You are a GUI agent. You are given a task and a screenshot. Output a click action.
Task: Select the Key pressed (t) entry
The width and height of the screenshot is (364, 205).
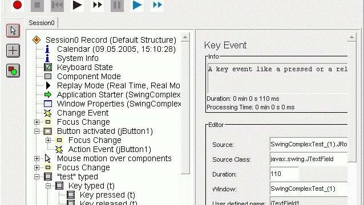pyautogui.click(x=107, y=195)
